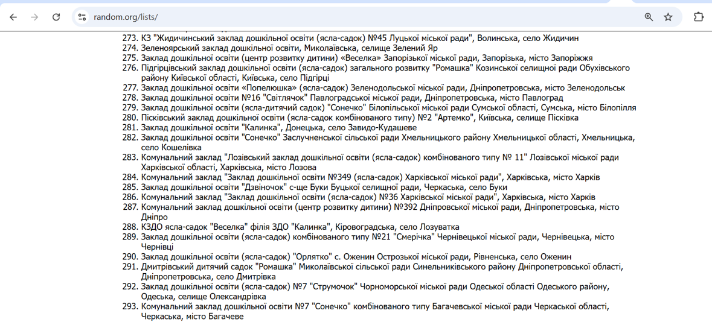Open the zoom magnifier in address bar

point(649,17)
